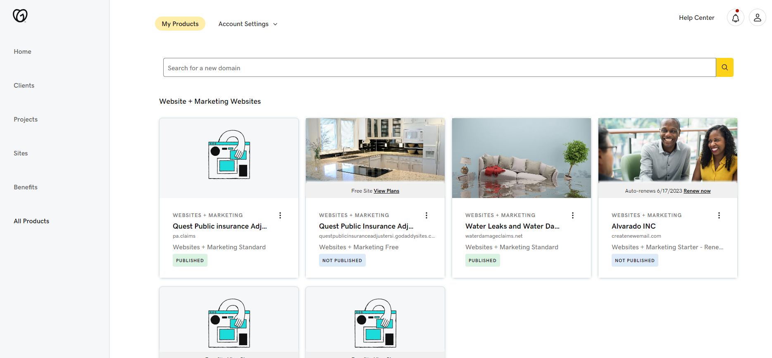Click the Auto-renews 6/17/2023 text
The height and width of the screenshot is (358, 772).
coord(653,191)
